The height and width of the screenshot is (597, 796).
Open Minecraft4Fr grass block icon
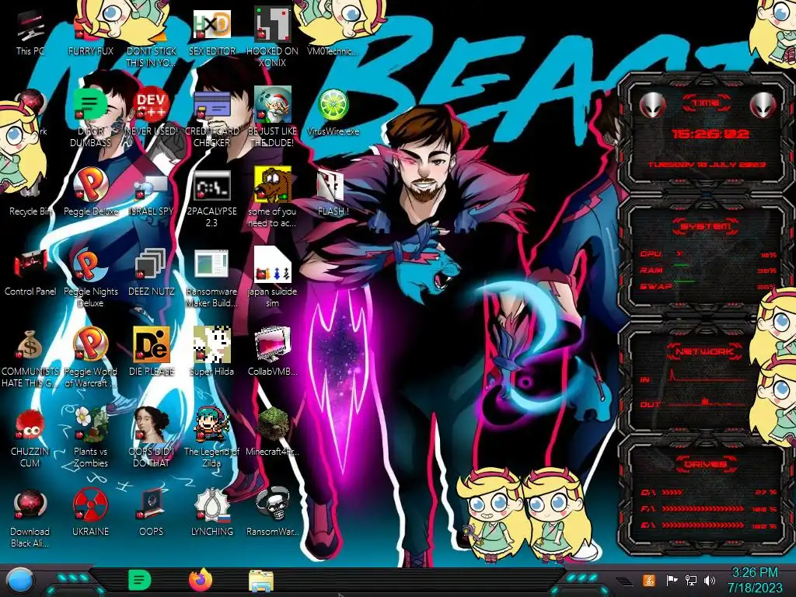(x=272, y=433)
